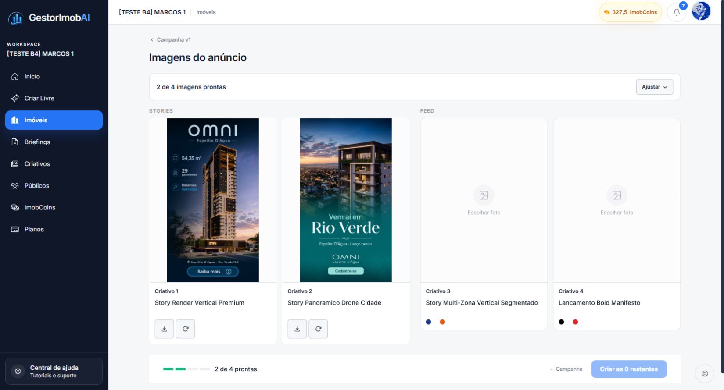Image resolution: width=724 pixels, height=390 pixels.
Task: Click the progress bar segments at bottom
Action: pos(186,369)
